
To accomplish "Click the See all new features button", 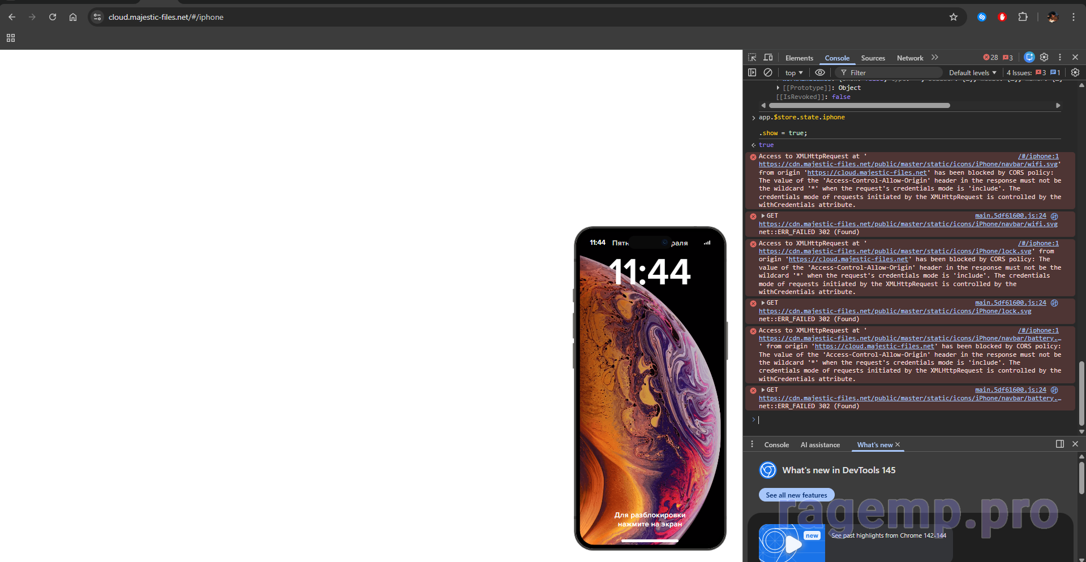I will point(796,495).
